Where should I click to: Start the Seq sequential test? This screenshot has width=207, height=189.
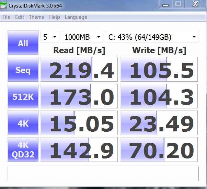pos(23,69)
